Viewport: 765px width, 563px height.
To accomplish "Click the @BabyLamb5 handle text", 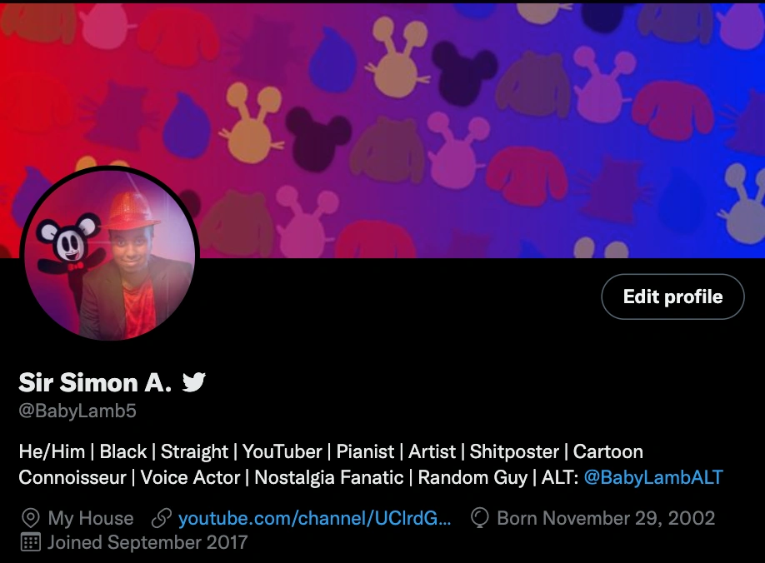I will [x=77, y=411].
